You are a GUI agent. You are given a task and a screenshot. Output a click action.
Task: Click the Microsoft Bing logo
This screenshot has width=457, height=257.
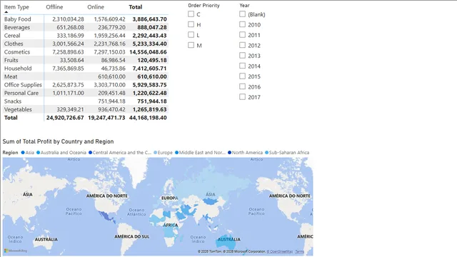point(16,251)
